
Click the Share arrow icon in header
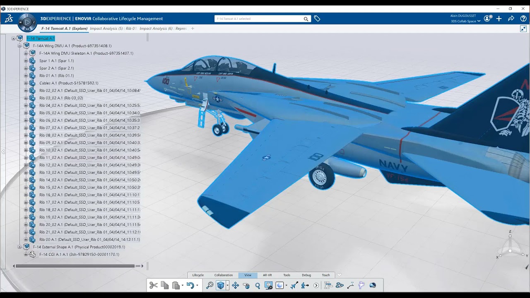[x=511, y=19]
